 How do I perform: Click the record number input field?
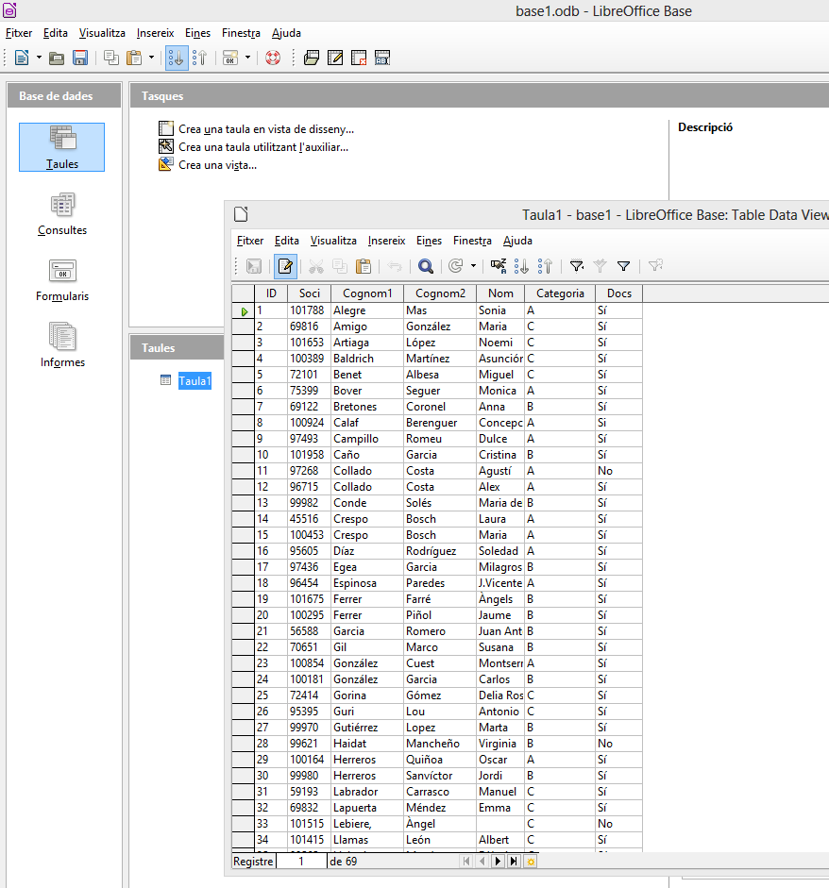point(301,861)
